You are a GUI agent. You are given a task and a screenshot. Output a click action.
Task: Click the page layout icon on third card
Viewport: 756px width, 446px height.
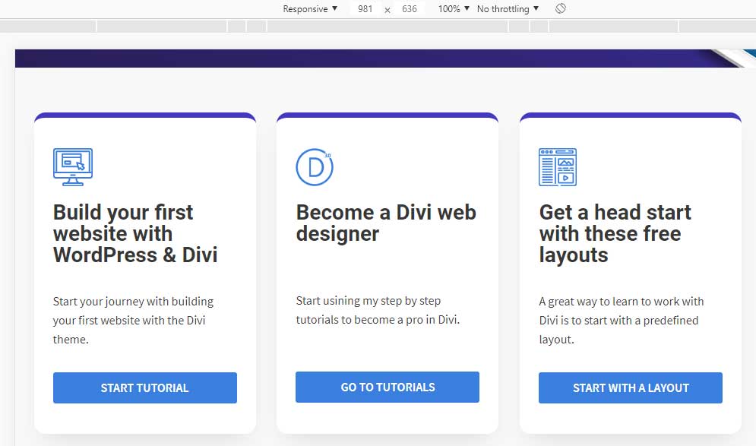point(558,167)
